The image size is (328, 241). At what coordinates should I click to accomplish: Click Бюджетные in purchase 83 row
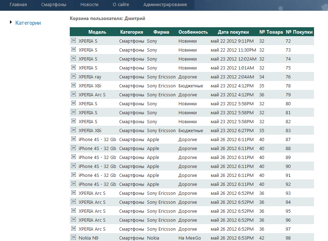pos(191,131)
